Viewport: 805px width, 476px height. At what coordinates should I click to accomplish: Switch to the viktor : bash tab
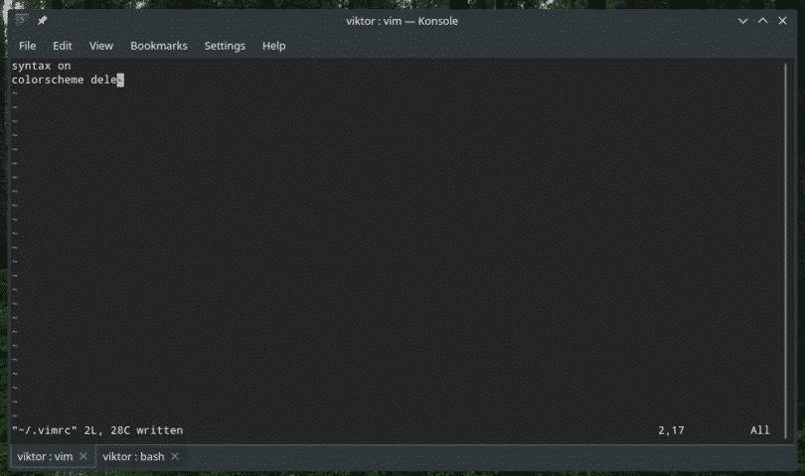coord(133,456)
